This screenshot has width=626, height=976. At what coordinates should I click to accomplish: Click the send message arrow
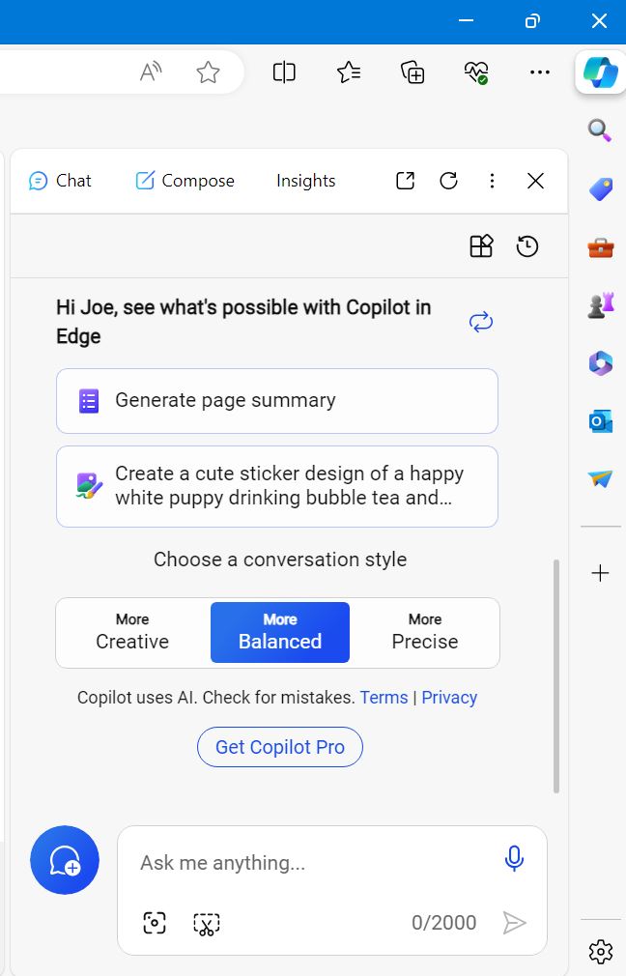coord(514,923)
